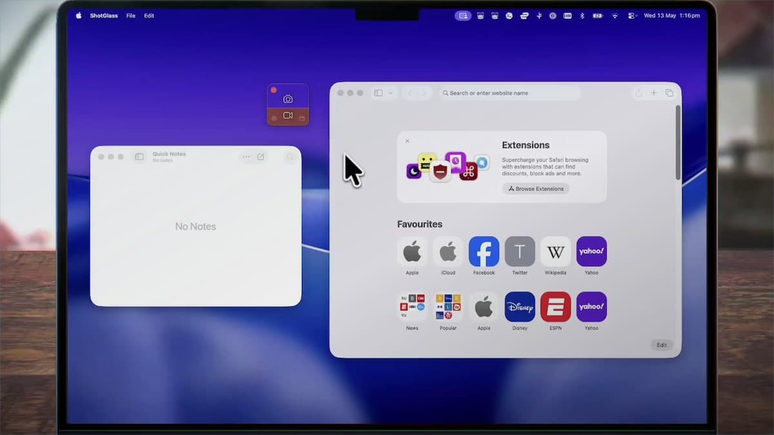
Task: Close the ShotGlass floating panel
Action: point(273,90)
